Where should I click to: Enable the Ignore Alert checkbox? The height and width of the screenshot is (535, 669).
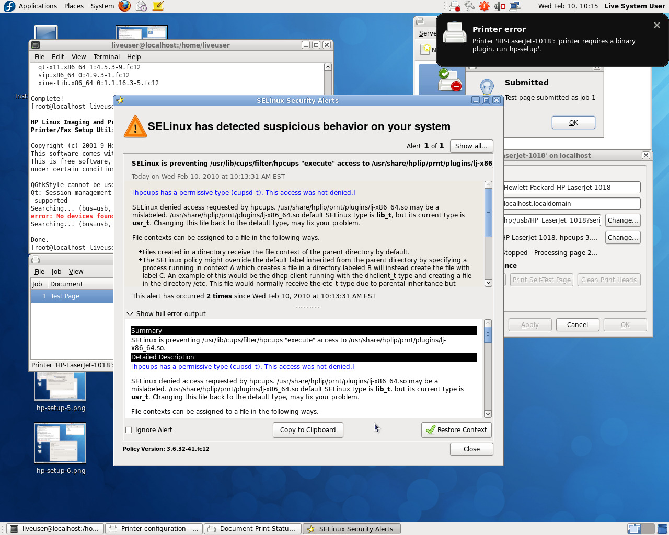coord(129,430)
